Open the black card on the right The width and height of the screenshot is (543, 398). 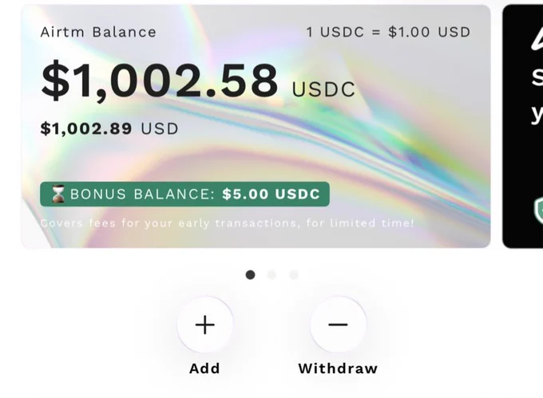click(522, 126)
